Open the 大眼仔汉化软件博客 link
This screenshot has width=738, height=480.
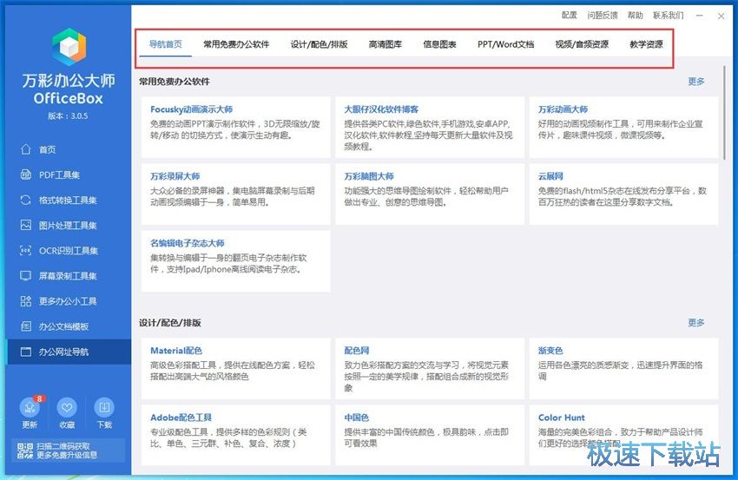pyautogui.click(x=381, y=109)
